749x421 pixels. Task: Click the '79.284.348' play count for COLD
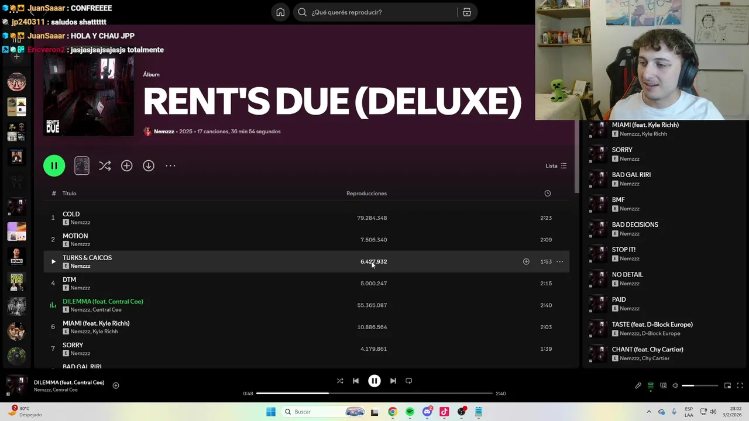pyautogui.click(x=372, y=218)
